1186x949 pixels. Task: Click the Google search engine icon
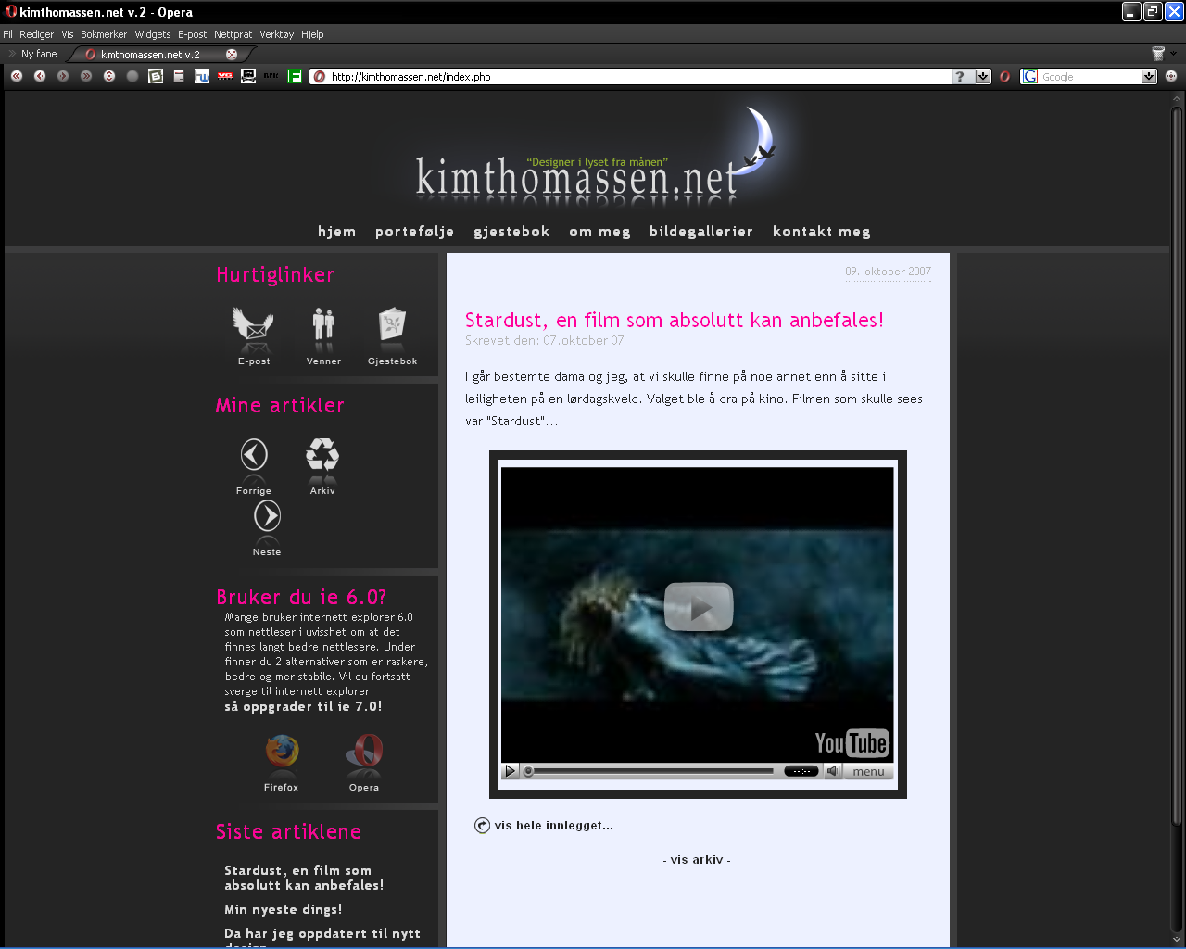click(x=1029, y=77)
